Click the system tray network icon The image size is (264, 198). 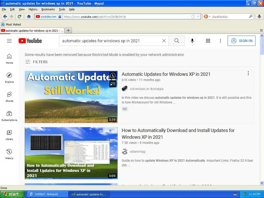pyautogui.click(x=245, y=194)
